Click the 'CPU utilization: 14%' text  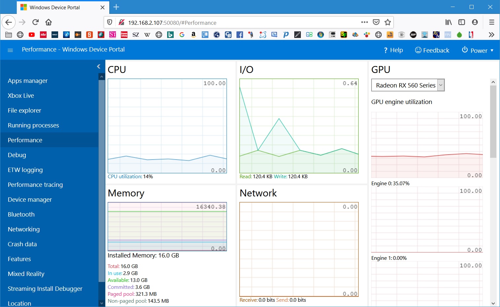[130, 177]
